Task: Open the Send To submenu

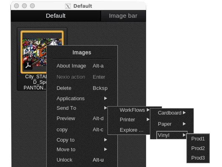Action: (82, 108)
